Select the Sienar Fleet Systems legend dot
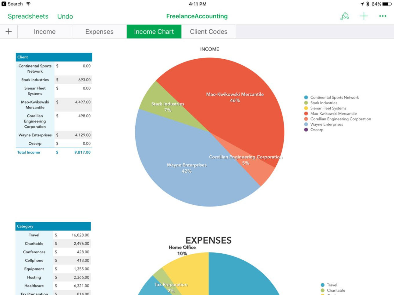This screenshot has width=394, height=295. tap(306, 108)
